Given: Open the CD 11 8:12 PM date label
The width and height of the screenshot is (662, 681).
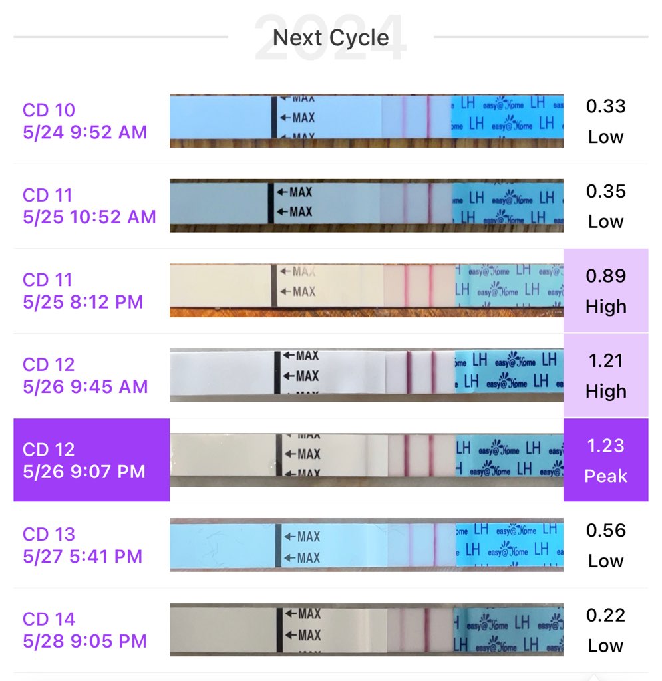Looking at the screenshot, I should pos(83,291).
